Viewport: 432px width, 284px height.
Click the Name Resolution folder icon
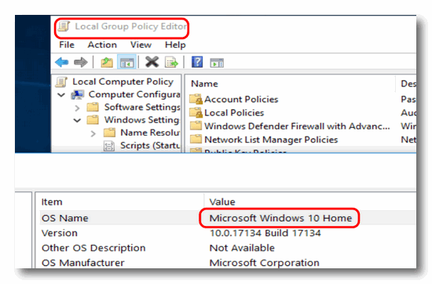(109, 133)
